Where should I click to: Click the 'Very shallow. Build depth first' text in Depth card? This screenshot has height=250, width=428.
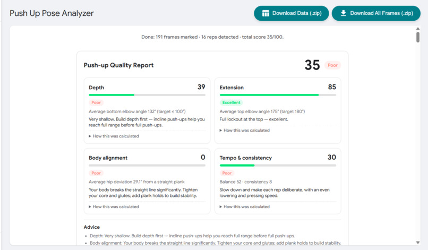pyautogui.click(x=147, y=122)
